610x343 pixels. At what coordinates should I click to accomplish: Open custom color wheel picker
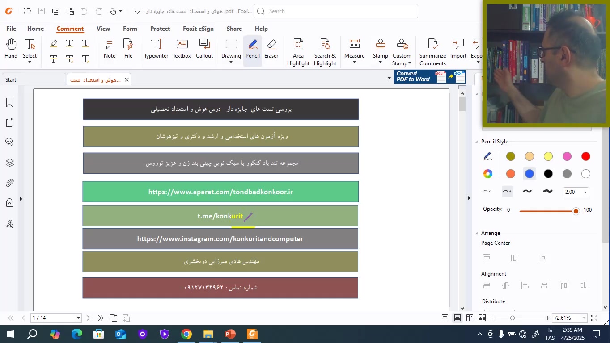click(487, 174)
